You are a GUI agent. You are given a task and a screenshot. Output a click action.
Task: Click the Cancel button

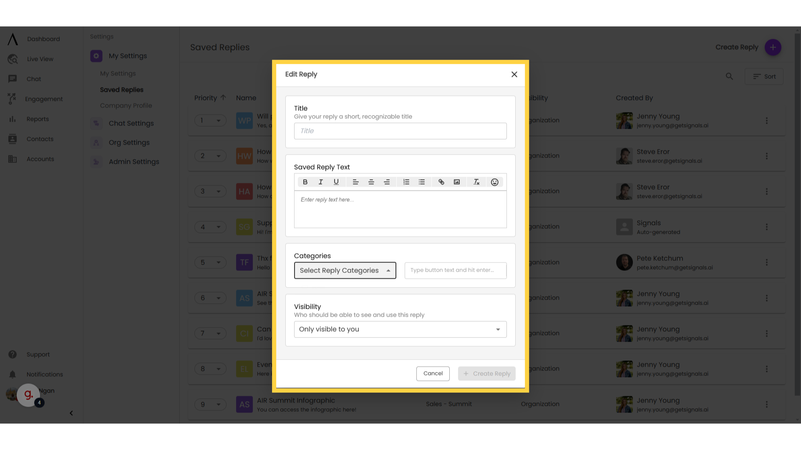[433, 373]
